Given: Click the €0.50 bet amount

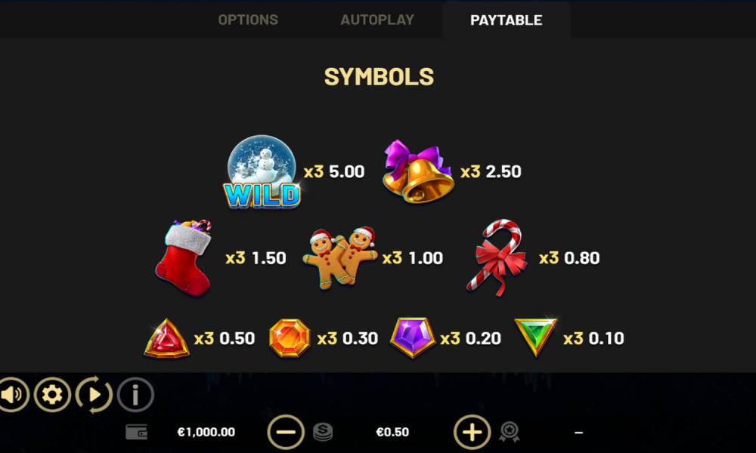Looking at the screenshot, I should pos(392,433).
